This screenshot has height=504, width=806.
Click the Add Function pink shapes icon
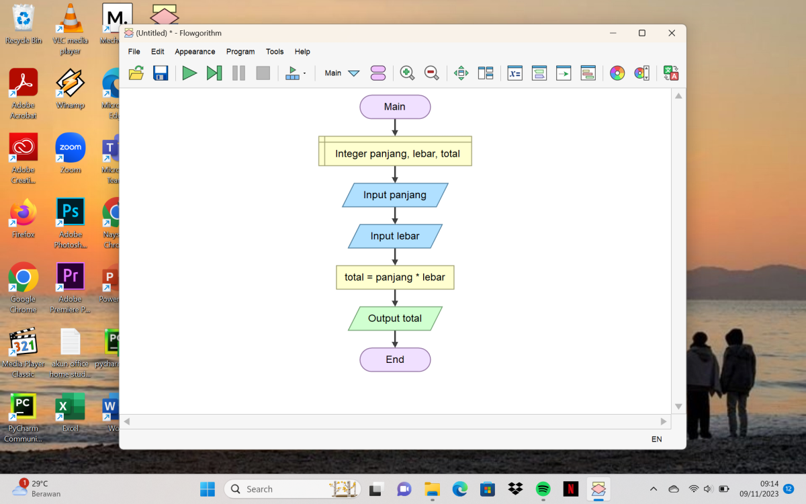coord(378,73)
